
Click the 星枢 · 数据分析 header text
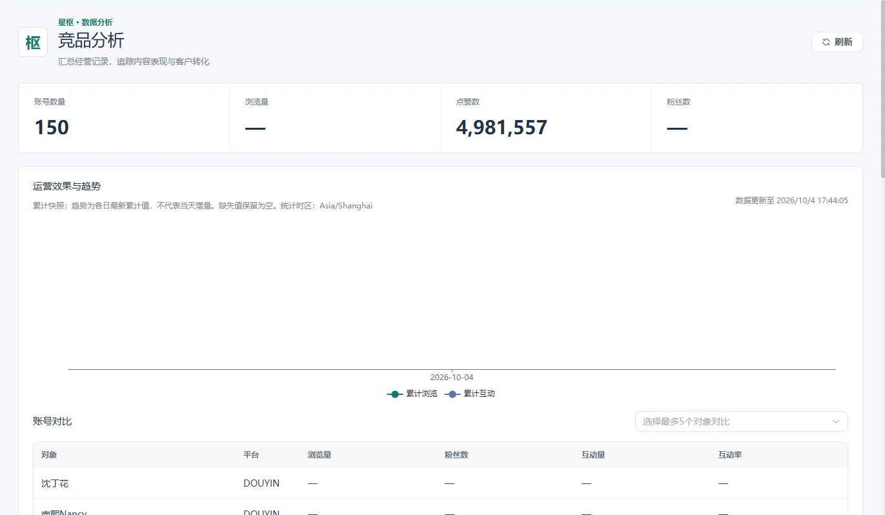(x=85, y=23)
